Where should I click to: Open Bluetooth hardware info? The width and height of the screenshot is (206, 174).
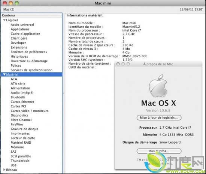point(18,97)
